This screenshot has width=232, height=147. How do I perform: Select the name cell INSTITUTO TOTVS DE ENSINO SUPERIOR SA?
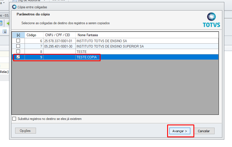[x=147, y=46]
